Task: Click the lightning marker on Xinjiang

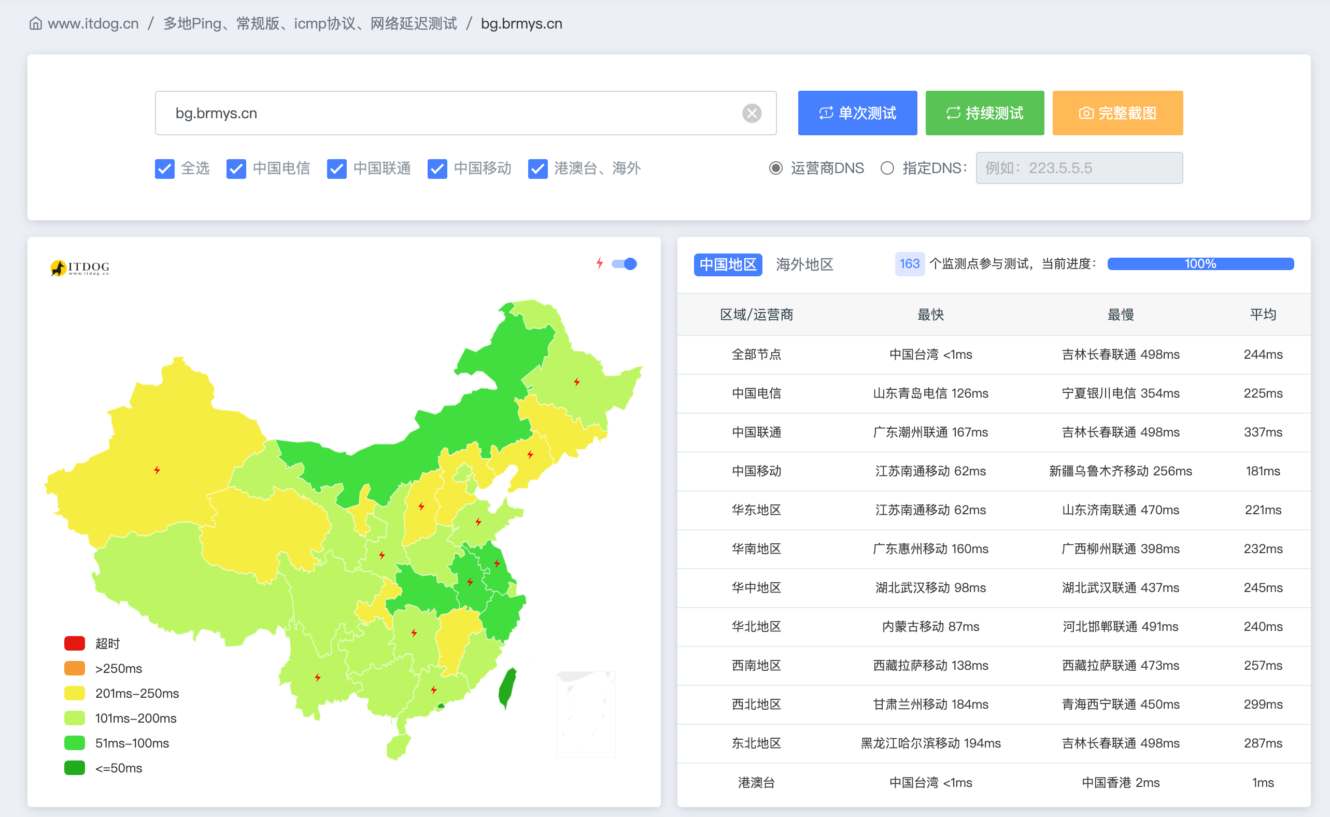Action: pos(157,470)
